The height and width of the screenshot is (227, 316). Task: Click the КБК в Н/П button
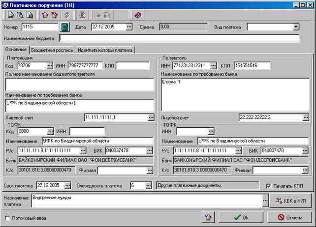click(290, 200)
